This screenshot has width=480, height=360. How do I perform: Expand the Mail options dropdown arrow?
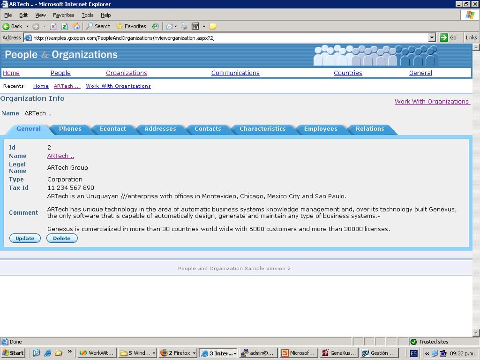[175, 26]
